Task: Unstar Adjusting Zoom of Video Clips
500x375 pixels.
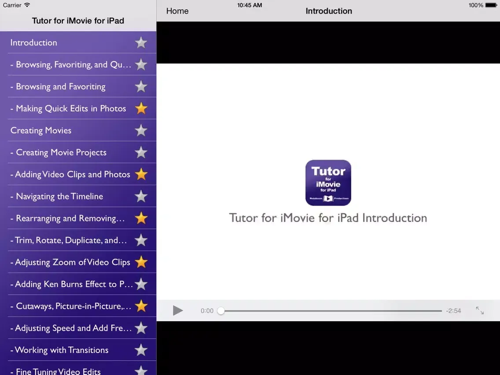Action: (x=141, y=262)
